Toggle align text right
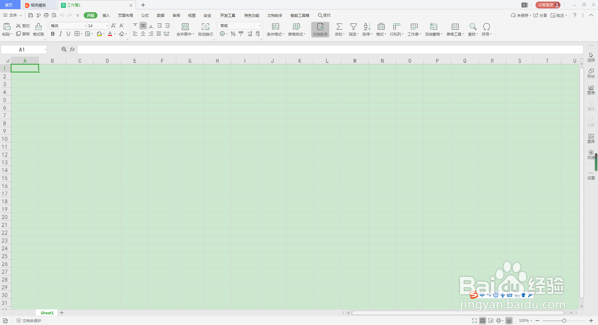This screenshot has width=598, height=325. tap(151, 34)
